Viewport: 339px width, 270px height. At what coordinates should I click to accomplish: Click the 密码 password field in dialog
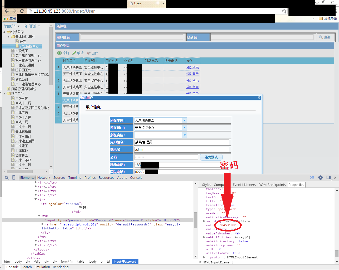coord(166,157)
